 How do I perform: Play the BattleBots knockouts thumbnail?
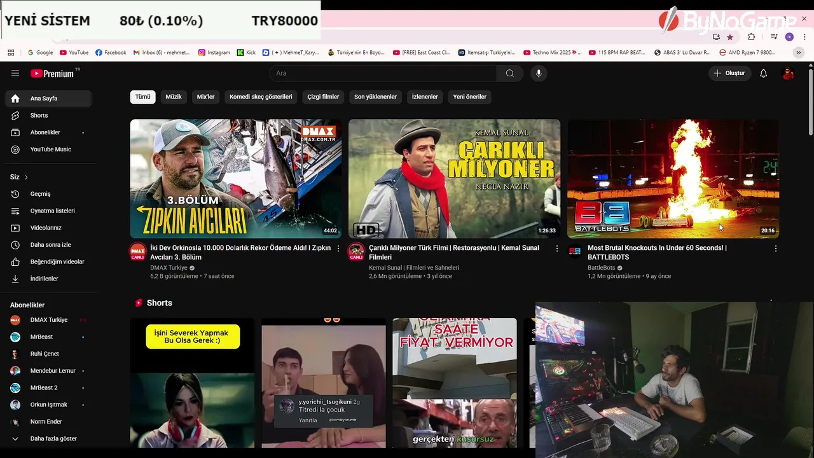point(673,179)
